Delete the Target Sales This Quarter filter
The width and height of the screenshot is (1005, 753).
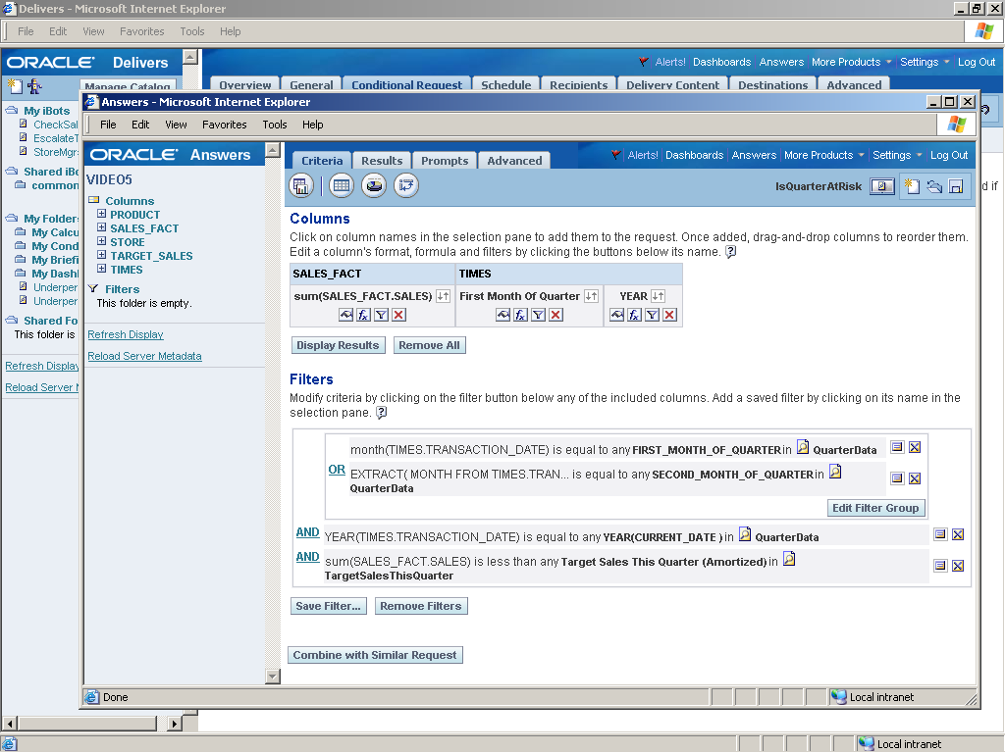click(958, 566)
